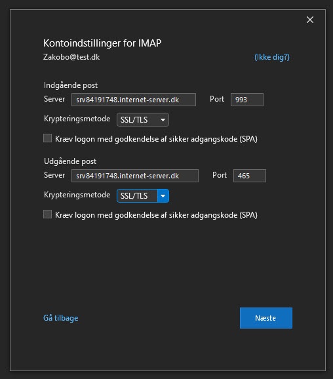The width and height of the screenshot is (333, 379).
Task: Click the outgoing Port field showing 465
Action: pyautogui.click(x=249, y=176)
